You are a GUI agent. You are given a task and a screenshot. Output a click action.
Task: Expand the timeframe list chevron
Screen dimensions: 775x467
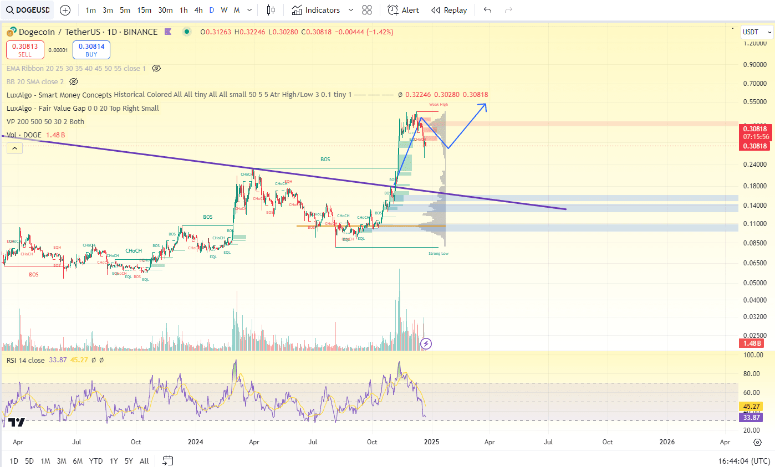pos(249,10)
